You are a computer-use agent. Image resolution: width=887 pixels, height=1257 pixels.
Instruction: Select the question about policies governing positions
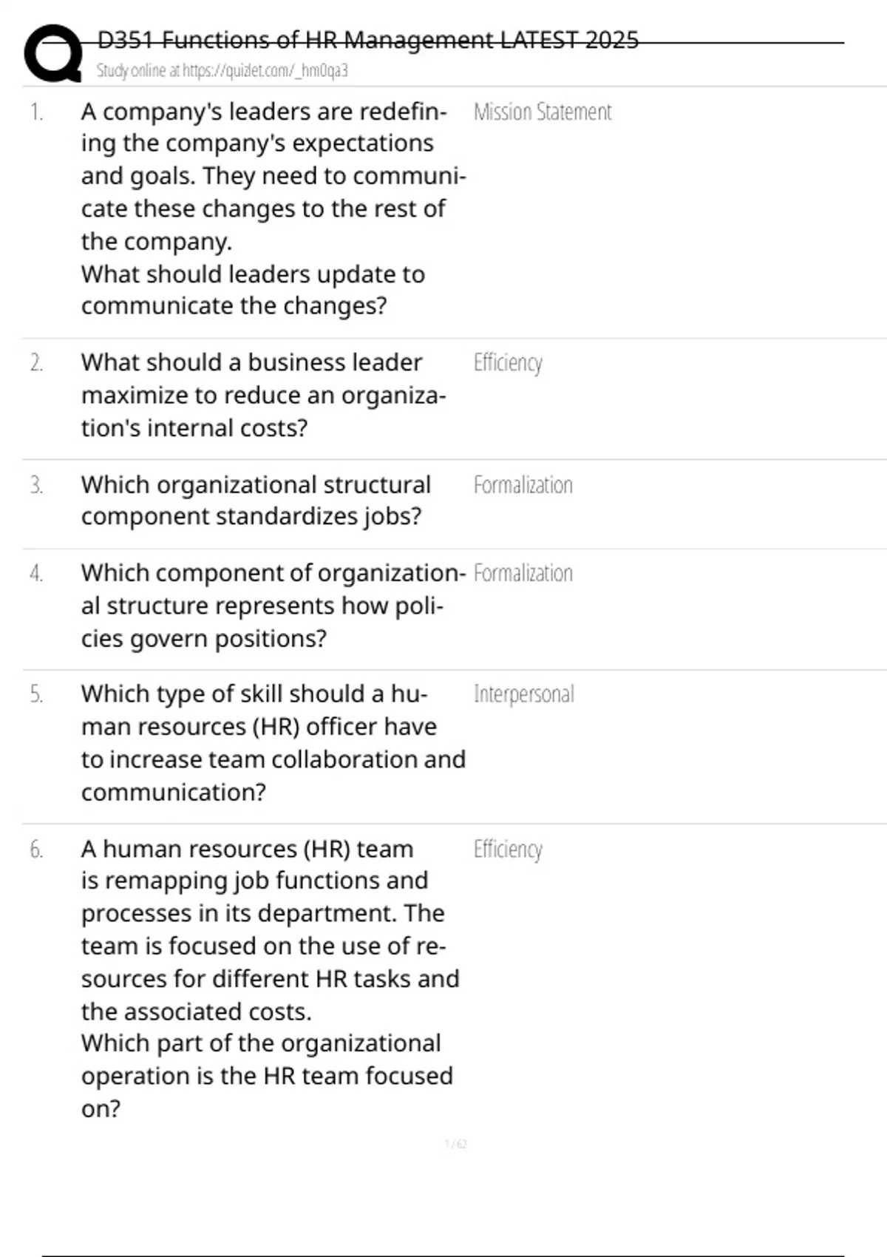pos(272,606)
